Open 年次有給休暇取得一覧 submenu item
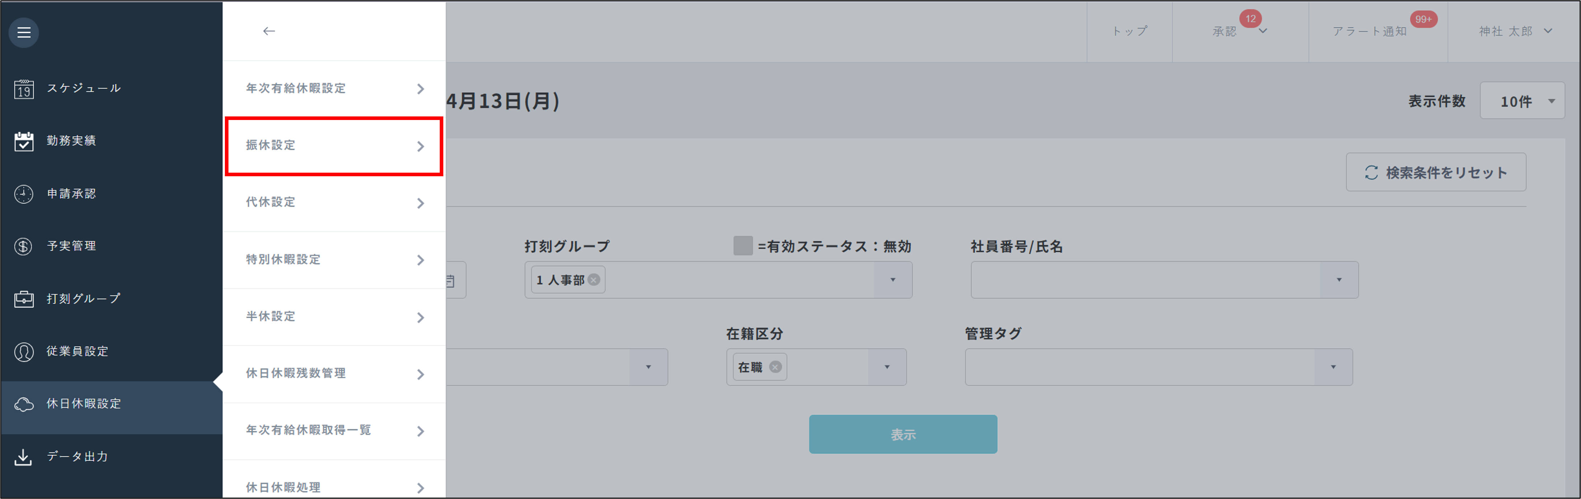 point(334,431)
